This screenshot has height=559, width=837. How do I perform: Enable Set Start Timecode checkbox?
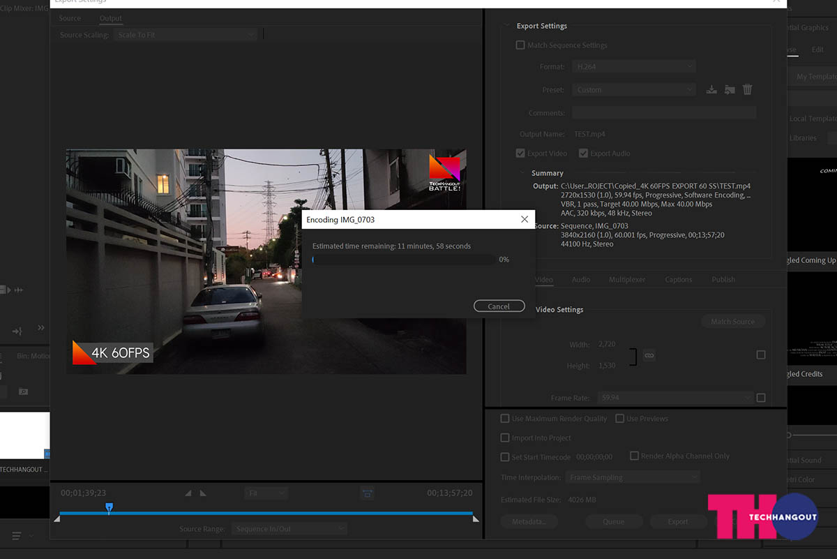pyautogui.click(x=505, y=457)
